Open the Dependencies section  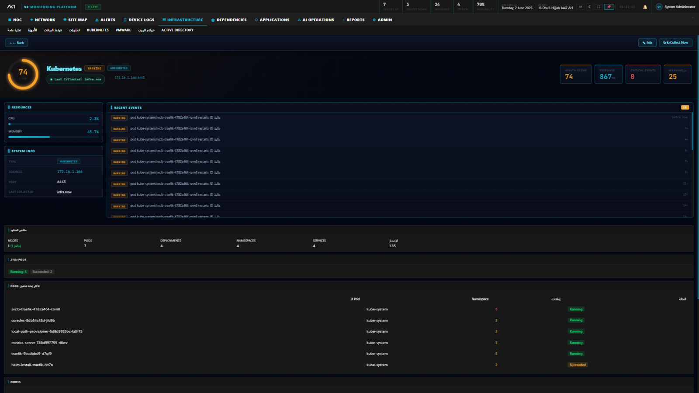pyautogui.click(x=229, y=20)
